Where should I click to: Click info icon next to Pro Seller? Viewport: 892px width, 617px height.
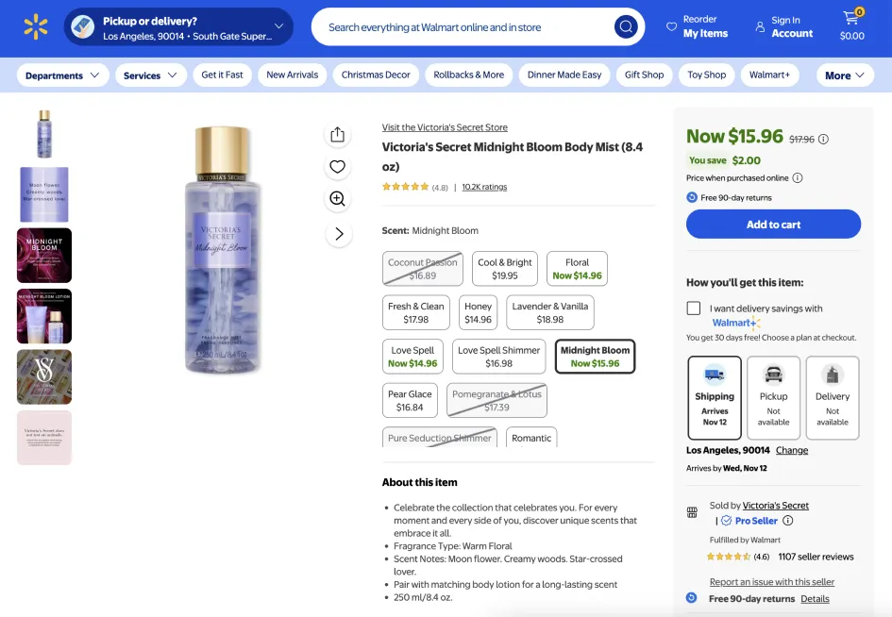tap(788, 521)
